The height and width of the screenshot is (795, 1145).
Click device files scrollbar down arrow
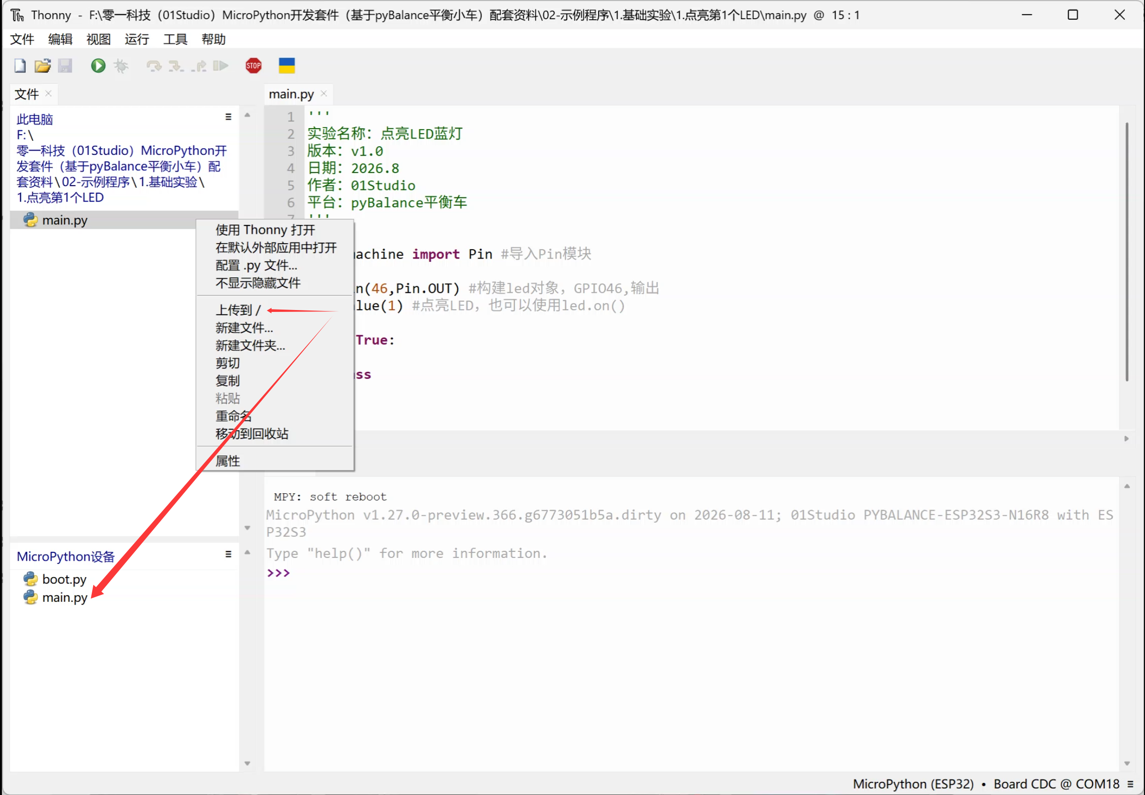click(247, 763)
